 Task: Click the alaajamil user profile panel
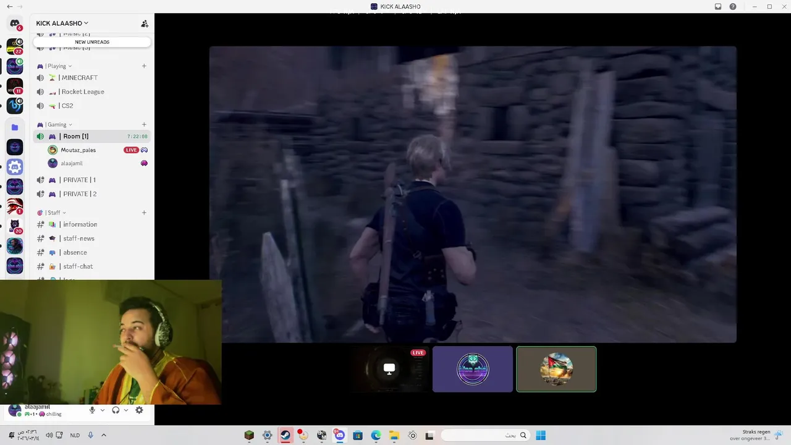coord(44,410)
